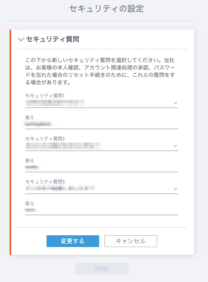This screenshot has width=208, height=282.
Task: Click the セキュリティ質問1 dropdown arrow
Action: [x=175, y=103]
